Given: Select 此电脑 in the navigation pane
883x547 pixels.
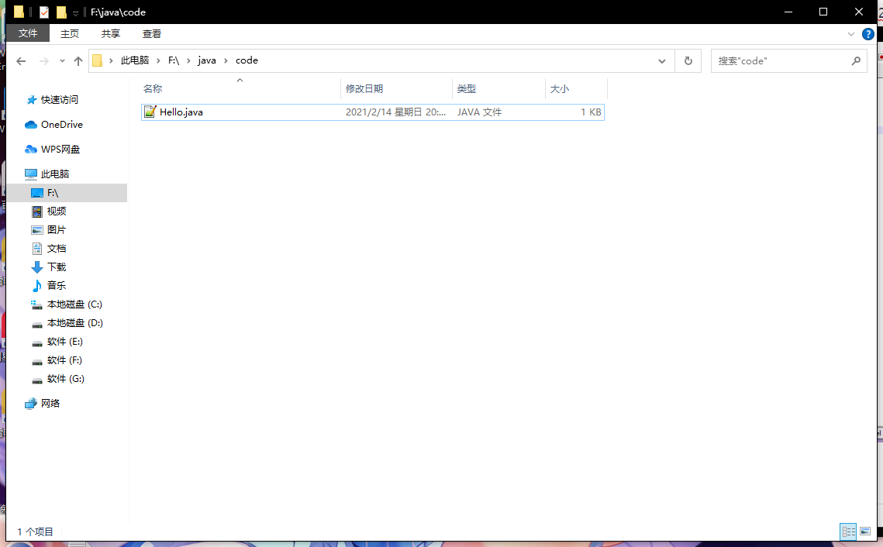Looking at the screenshot, I should (55, 174).
